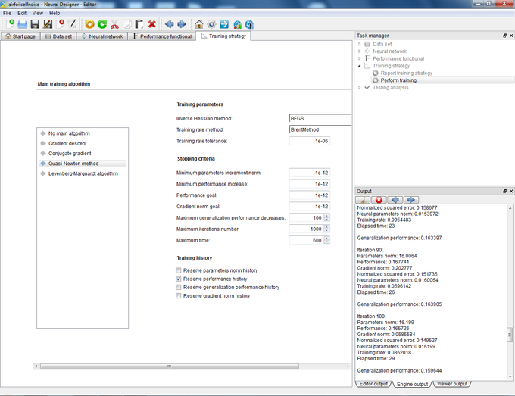Collapse Training strategy tree node
The width and height of the screenshot is (515, 396).
pyautogui.click(x=359, y=66)
